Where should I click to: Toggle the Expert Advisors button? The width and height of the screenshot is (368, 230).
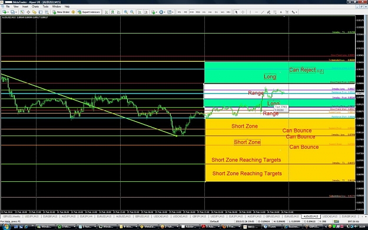(x=89, y=12)
